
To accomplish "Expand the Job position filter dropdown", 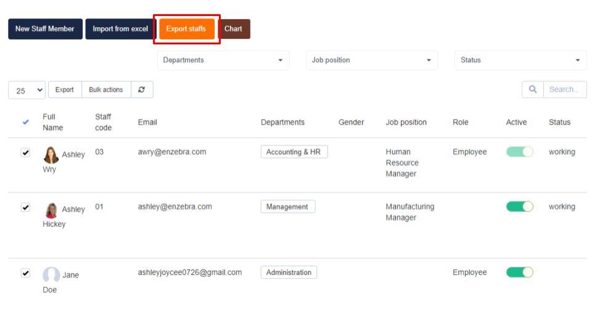I will click(372, 60).
